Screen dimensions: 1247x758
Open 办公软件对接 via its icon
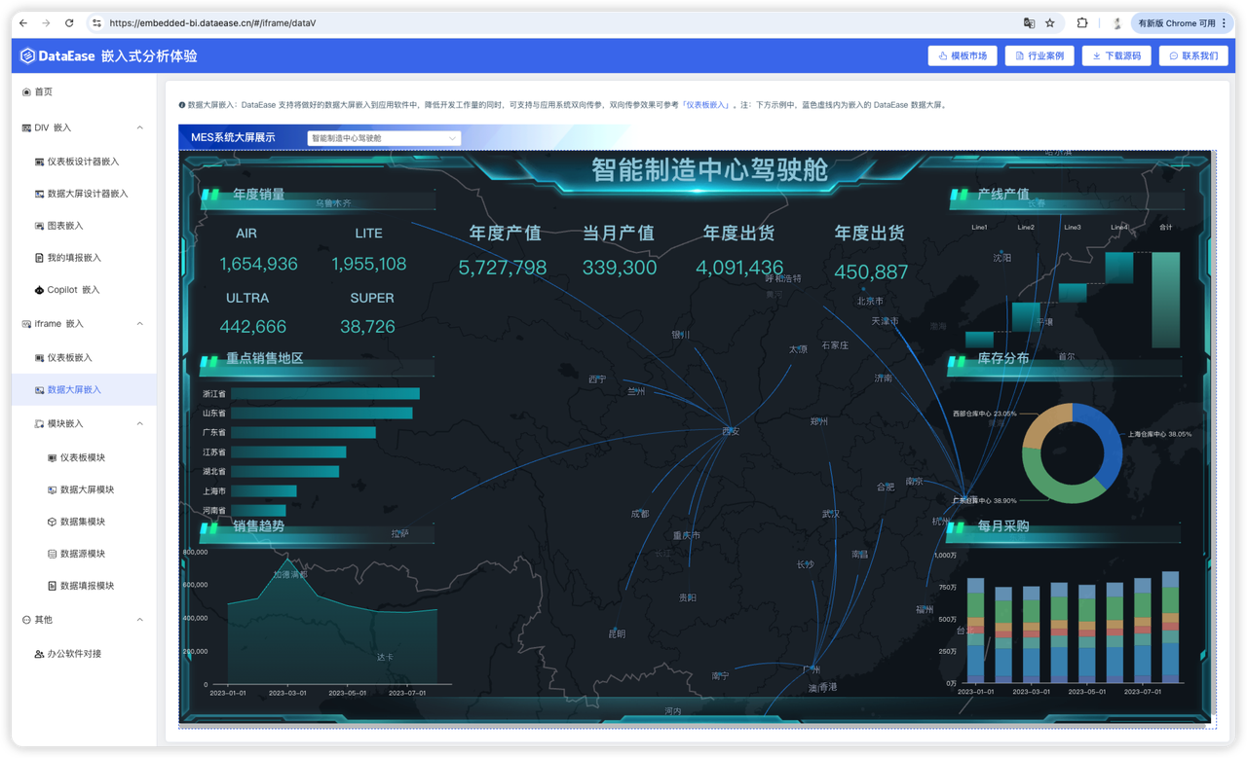[40, 653]
